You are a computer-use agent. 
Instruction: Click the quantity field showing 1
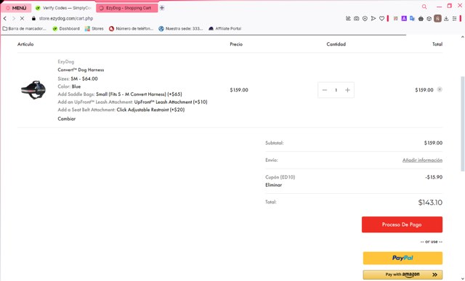(x=336, y=90)
